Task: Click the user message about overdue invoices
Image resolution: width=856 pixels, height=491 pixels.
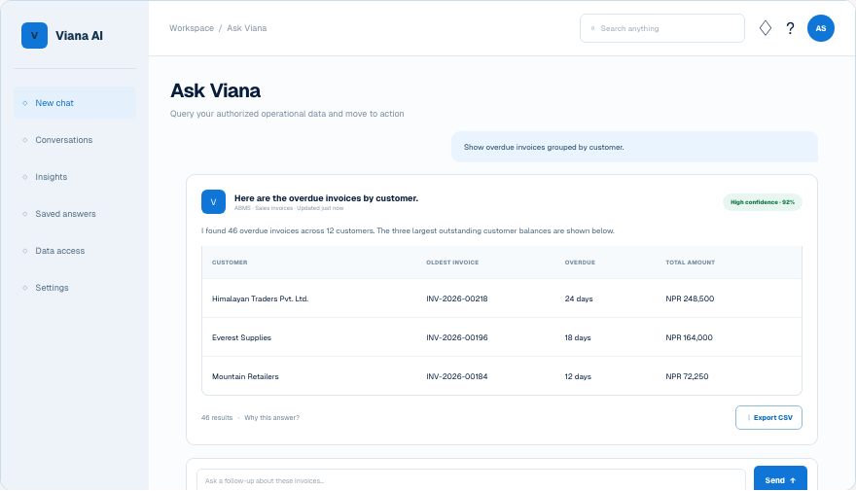Action: pos(634,147)
